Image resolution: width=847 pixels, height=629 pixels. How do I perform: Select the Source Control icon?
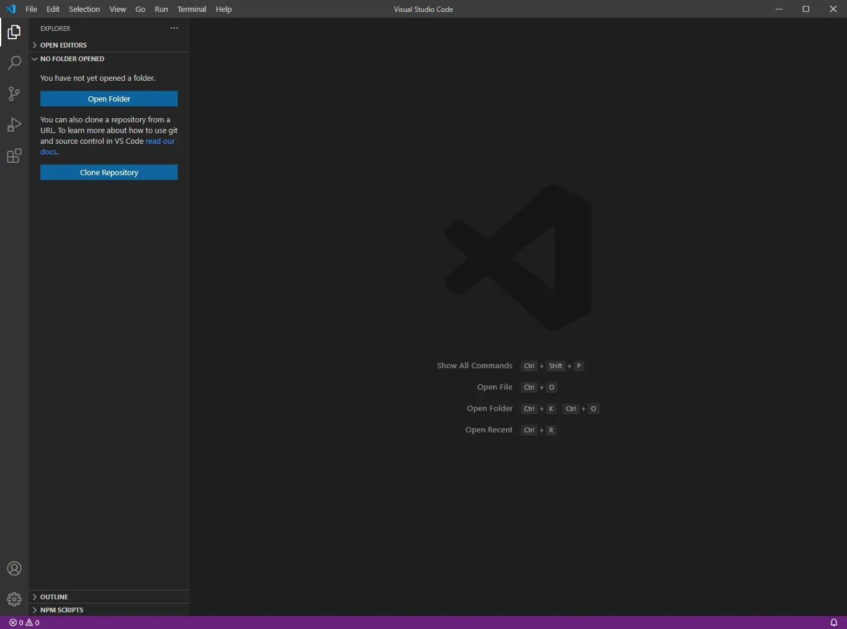pos(14,94)
